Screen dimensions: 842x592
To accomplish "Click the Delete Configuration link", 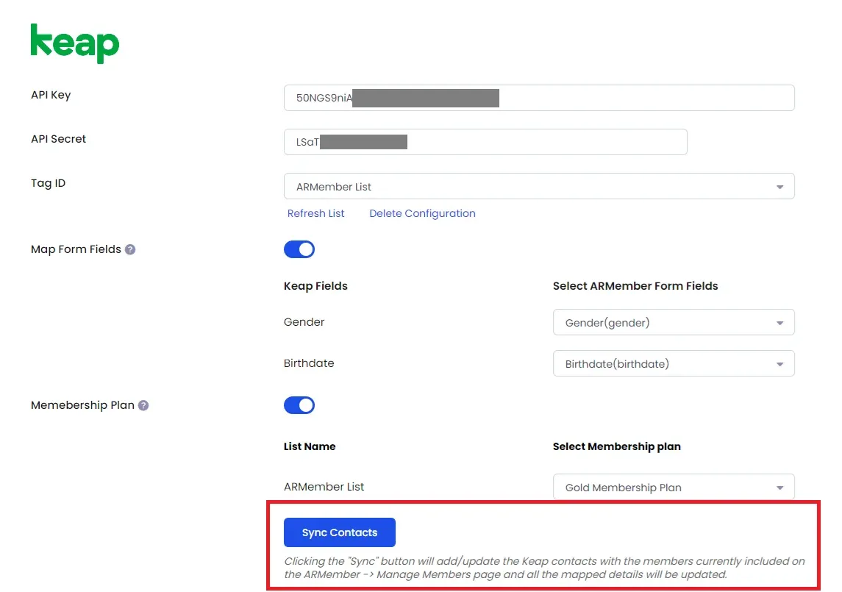I will point(422,213).
